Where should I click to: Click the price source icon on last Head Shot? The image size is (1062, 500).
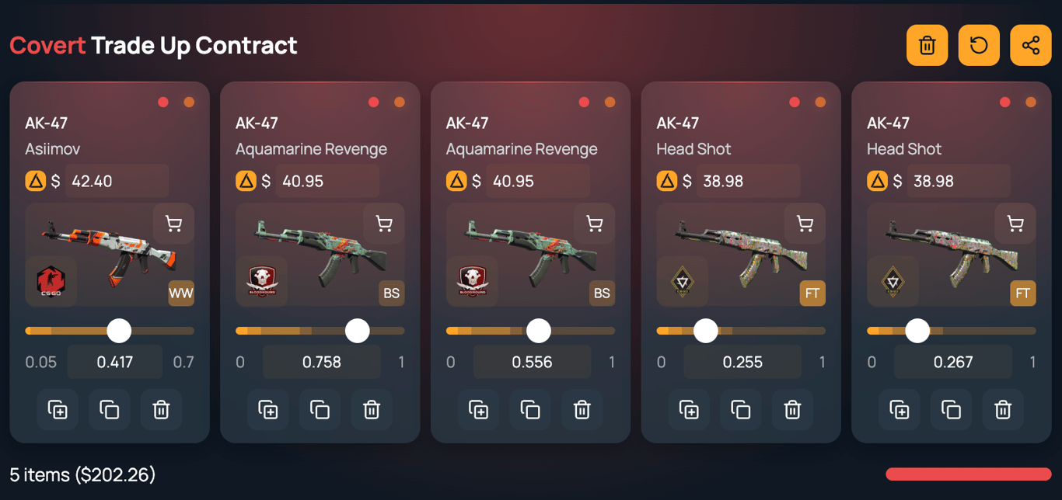pyautogui.click(x=877, y=181)
